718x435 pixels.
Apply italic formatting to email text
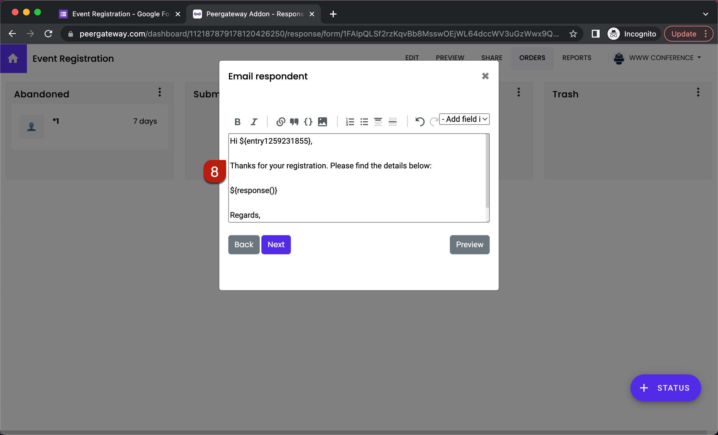tap(254, 122)
